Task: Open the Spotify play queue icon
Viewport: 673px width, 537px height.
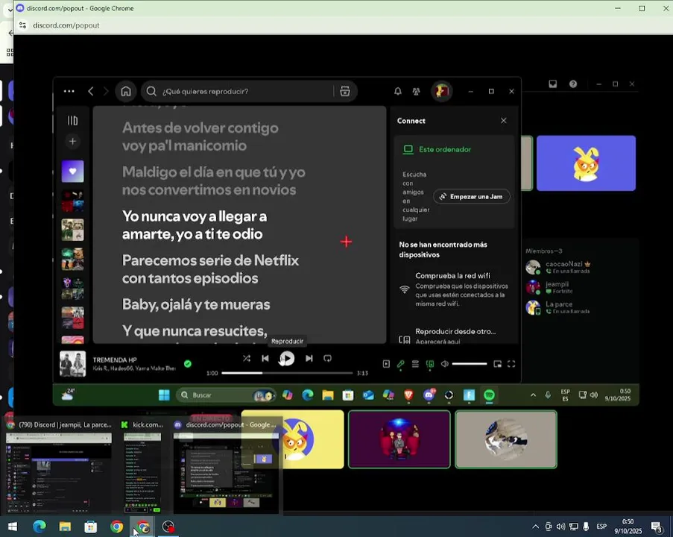Action: [x=415, y=364]
